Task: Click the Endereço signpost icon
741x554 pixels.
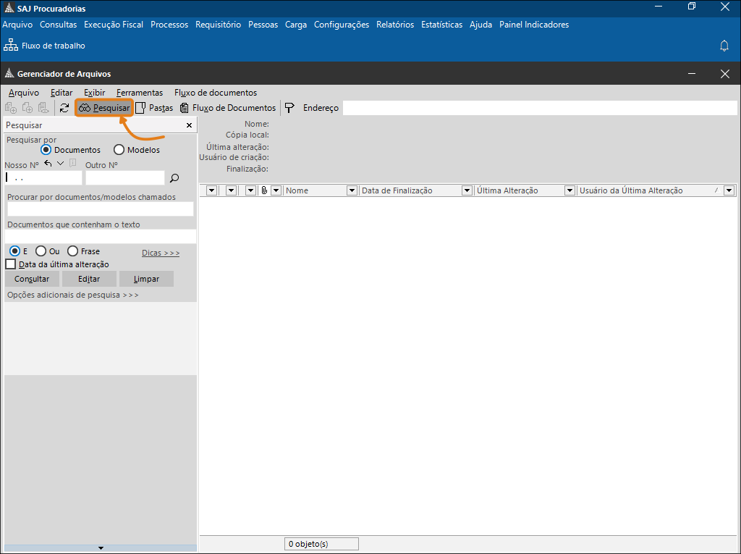Action: (289, 108)
